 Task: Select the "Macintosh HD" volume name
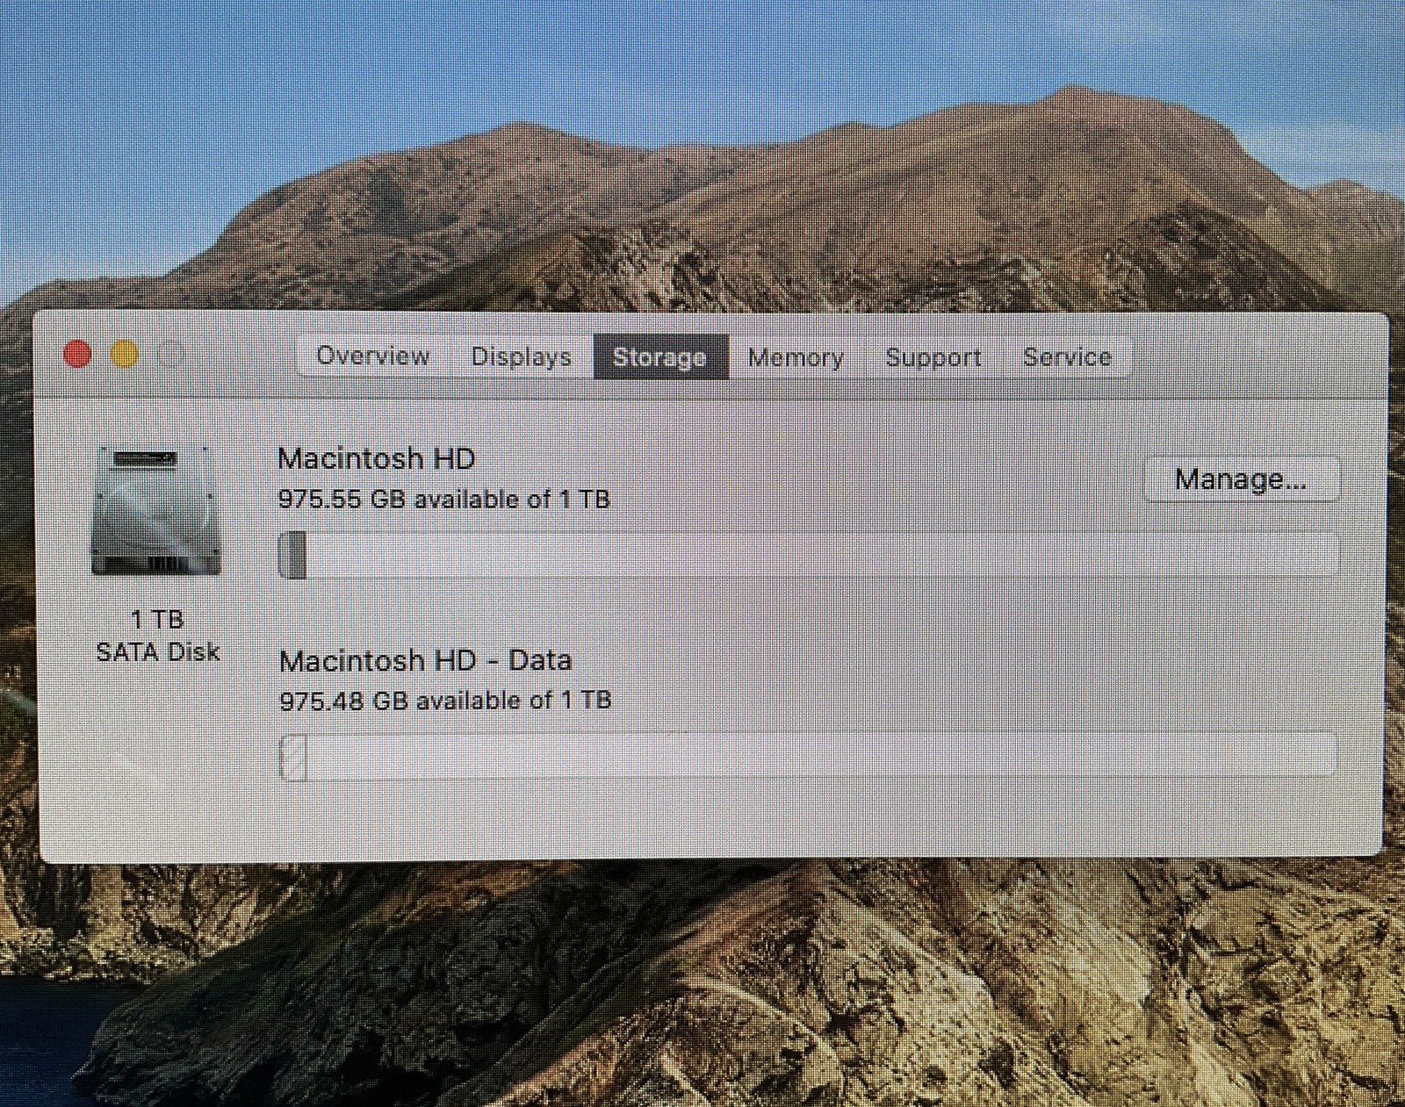(x=376, y=458)
